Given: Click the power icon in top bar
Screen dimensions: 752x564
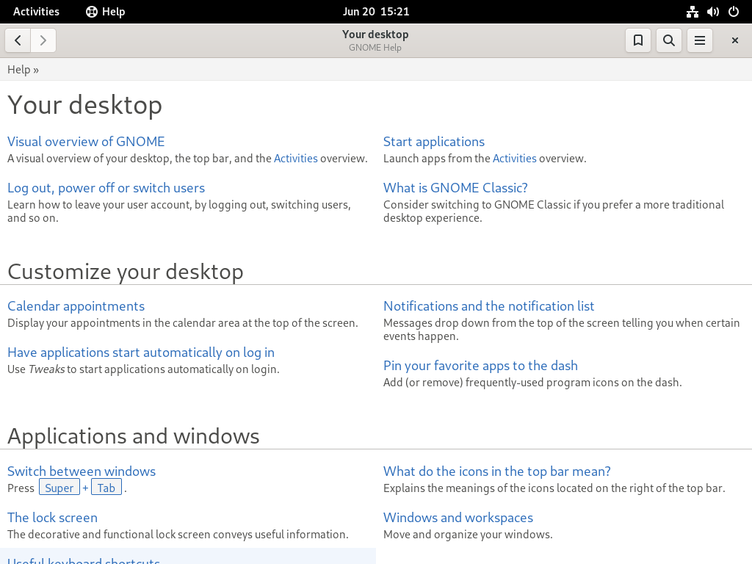Looking at the screenshot, I should pos(734,12).
